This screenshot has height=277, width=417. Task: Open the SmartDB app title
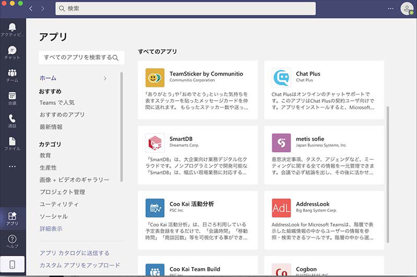181,139
